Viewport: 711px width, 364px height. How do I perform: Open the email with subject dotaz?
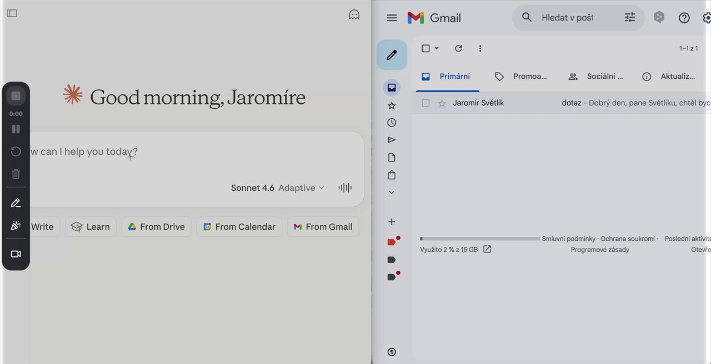click(x=572, y=103)
